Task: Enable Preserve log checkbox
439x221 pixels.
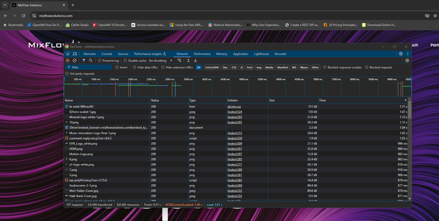Action: (x=100, y=60)
